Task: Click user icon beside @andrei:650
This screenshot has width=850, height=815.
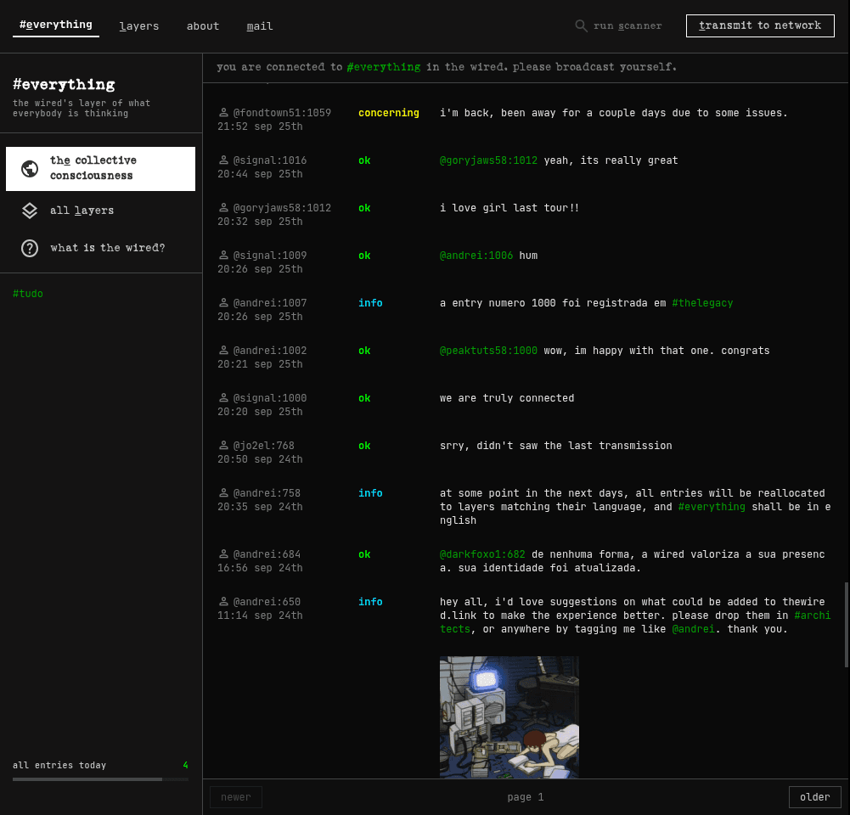Action: tap(223, 602)
